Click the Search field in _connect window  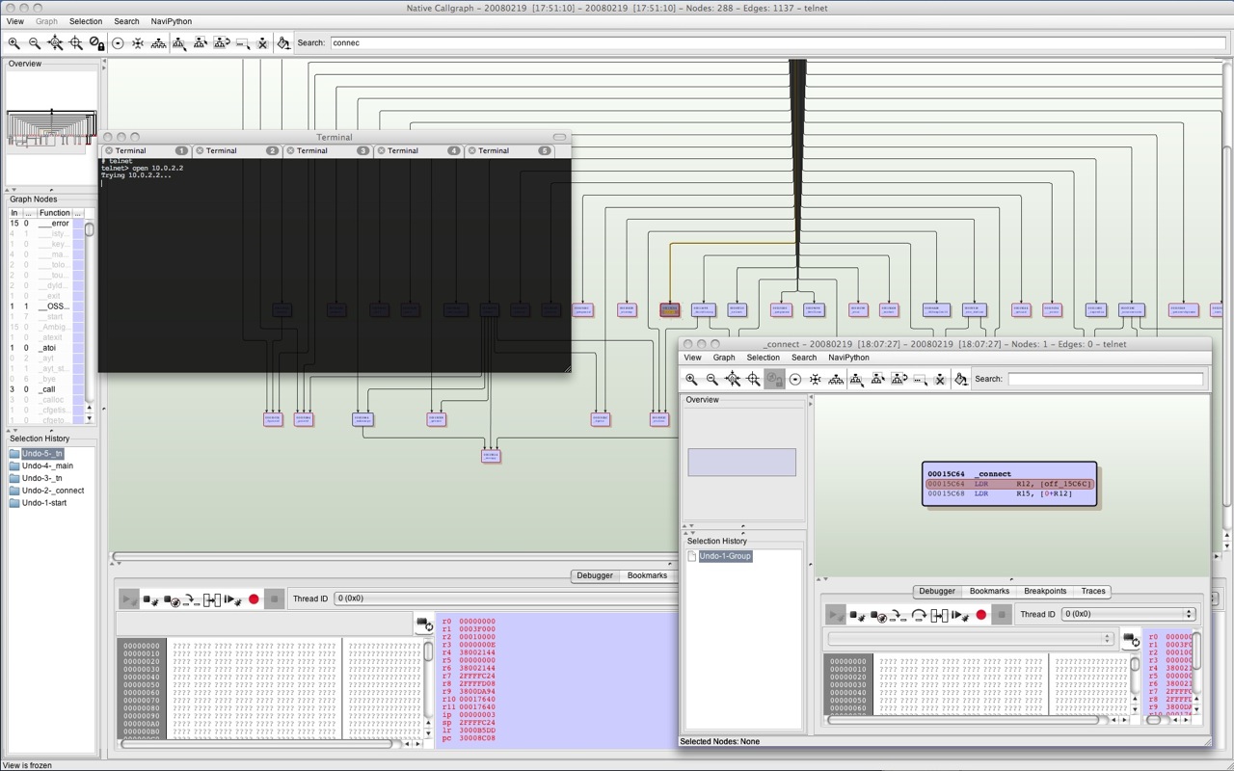coord(1105,379)
